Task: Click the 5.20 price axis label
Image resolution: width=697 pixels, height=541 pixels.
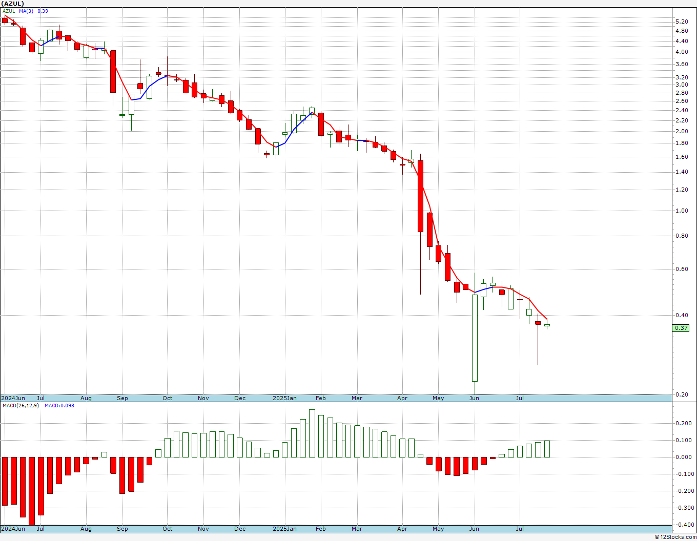Action: tap(682, 22)
